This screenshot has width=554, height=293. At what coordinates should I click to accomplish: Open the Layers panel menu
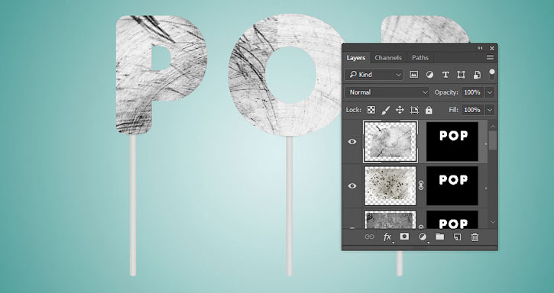(x=490, y=57)
